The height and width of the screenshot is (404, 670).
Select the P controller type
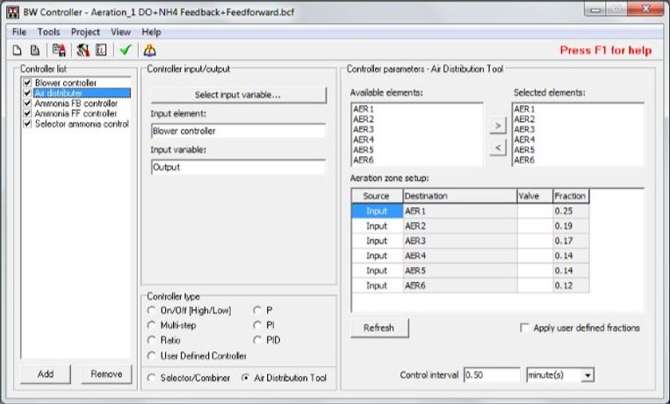[257, 310]
